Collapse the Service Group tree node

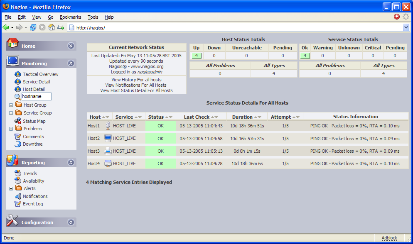[11, 113]
